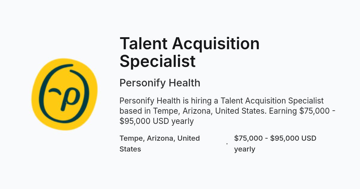The height and width of the screenshot is (189, 360).
Task: Click the word yearly under the salary
Action: pos(245,149)
